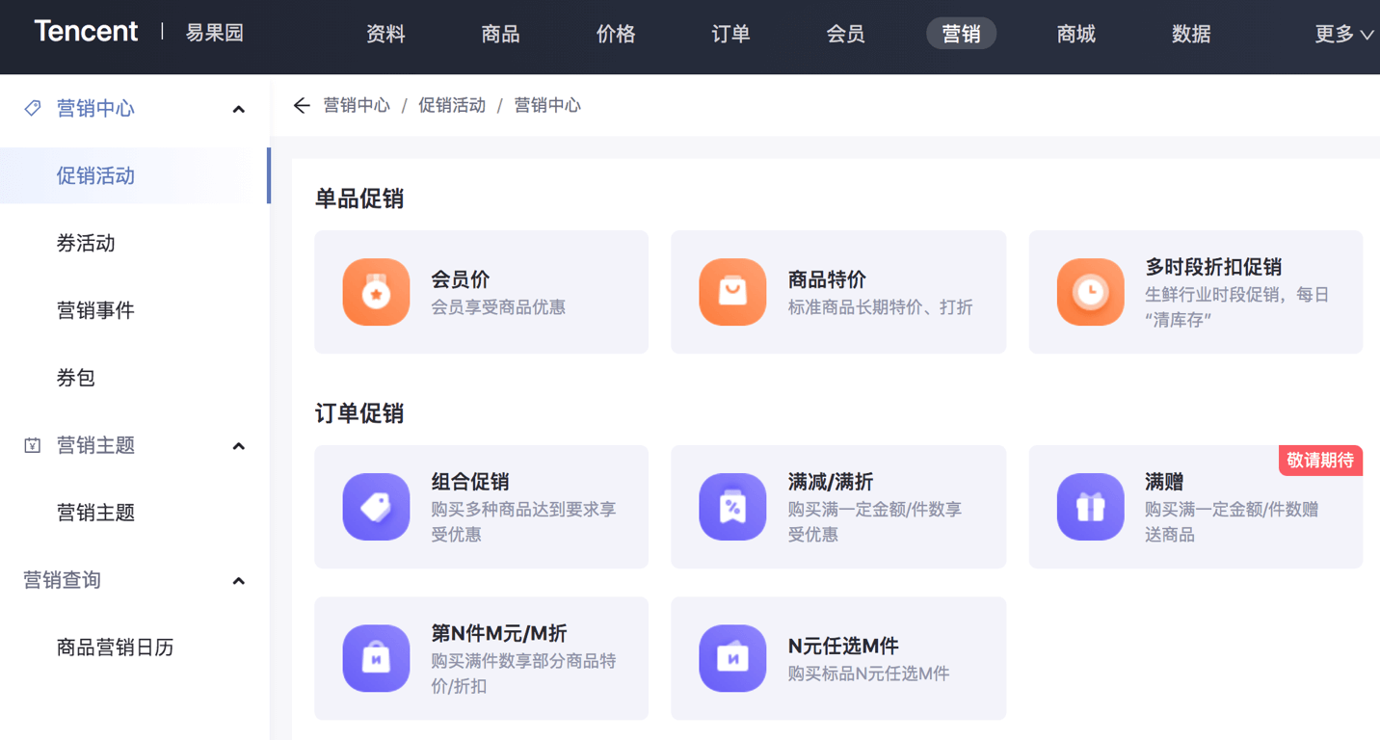Click the 促销活动 breadcrumb link

point(451,106)
